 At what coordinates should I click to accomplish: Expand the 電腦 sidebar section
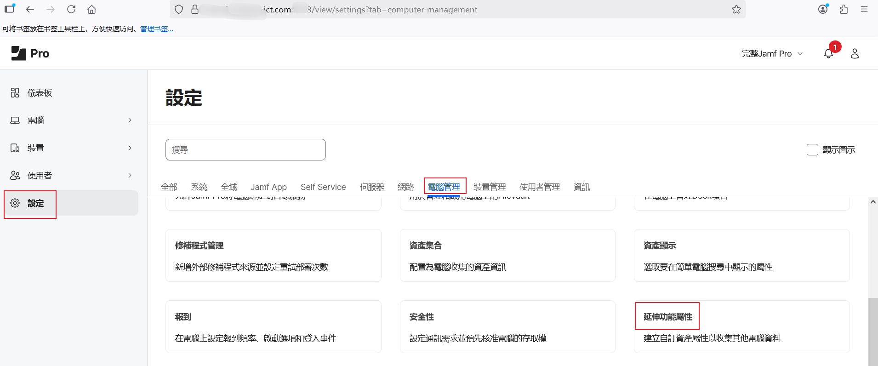[x=130, y=120]
